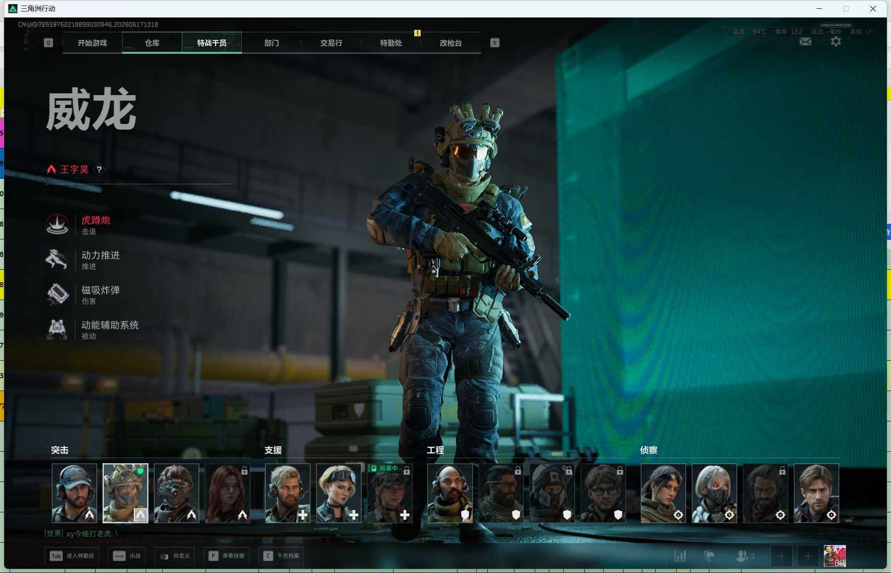This screenshot has height=573, width=891.
Task: Open the settings gear icon
Action: 836,42
